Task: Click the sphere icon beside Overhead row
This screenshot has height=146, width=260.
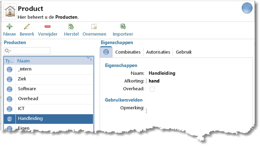Action: [10, 99]
